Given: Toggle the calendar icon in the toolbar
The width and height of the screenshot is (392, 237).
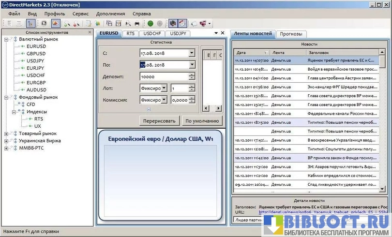Looking at the screenshot, I should click(182, 23).
